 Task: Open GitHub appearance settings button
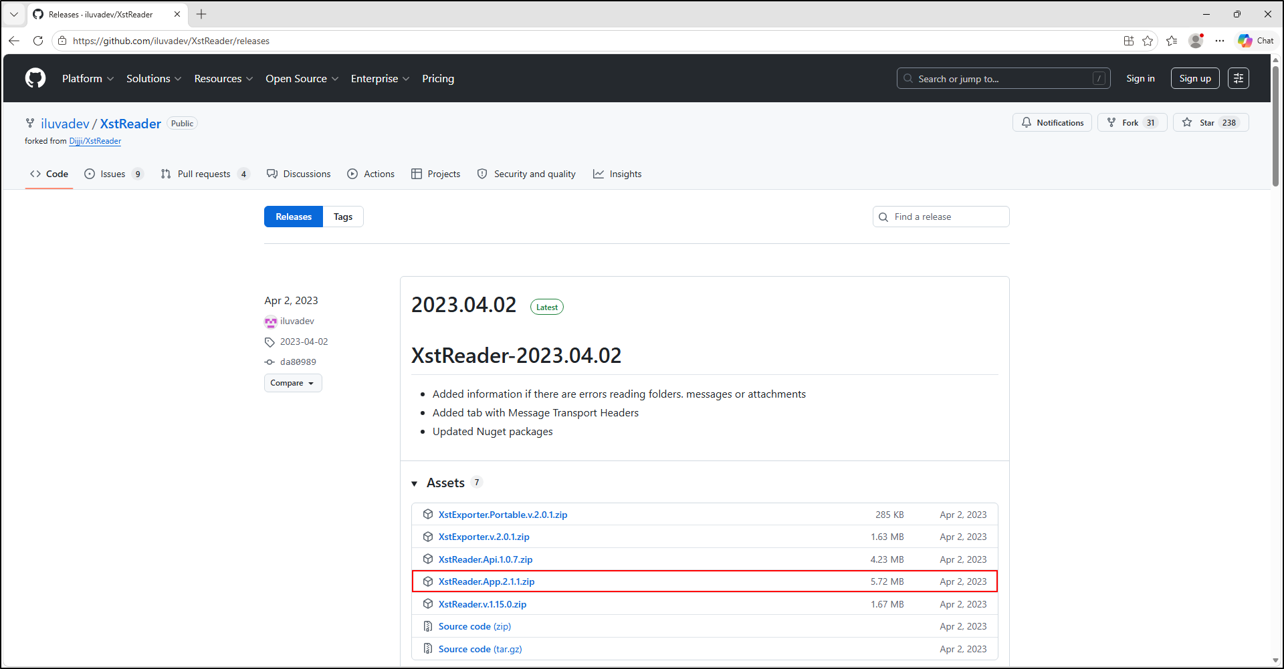(1239, 78)
